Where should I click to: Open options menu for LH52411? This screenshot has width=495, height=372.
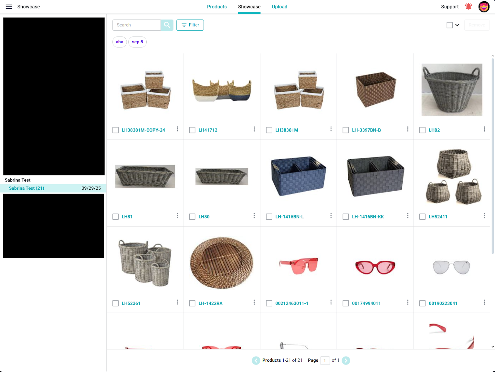[484, 216]
